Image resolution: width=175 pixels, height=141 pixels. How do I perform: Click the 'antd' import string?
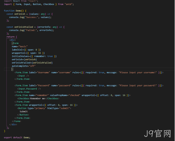click(x=69, y=4)
